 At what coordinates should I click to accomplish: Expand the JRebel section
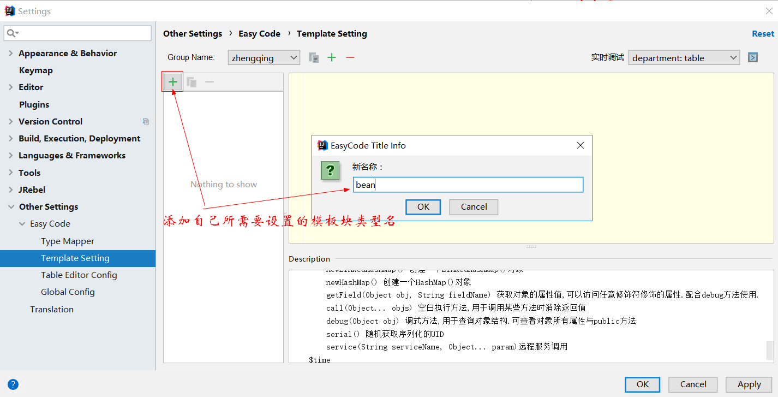tap(11, 189)
